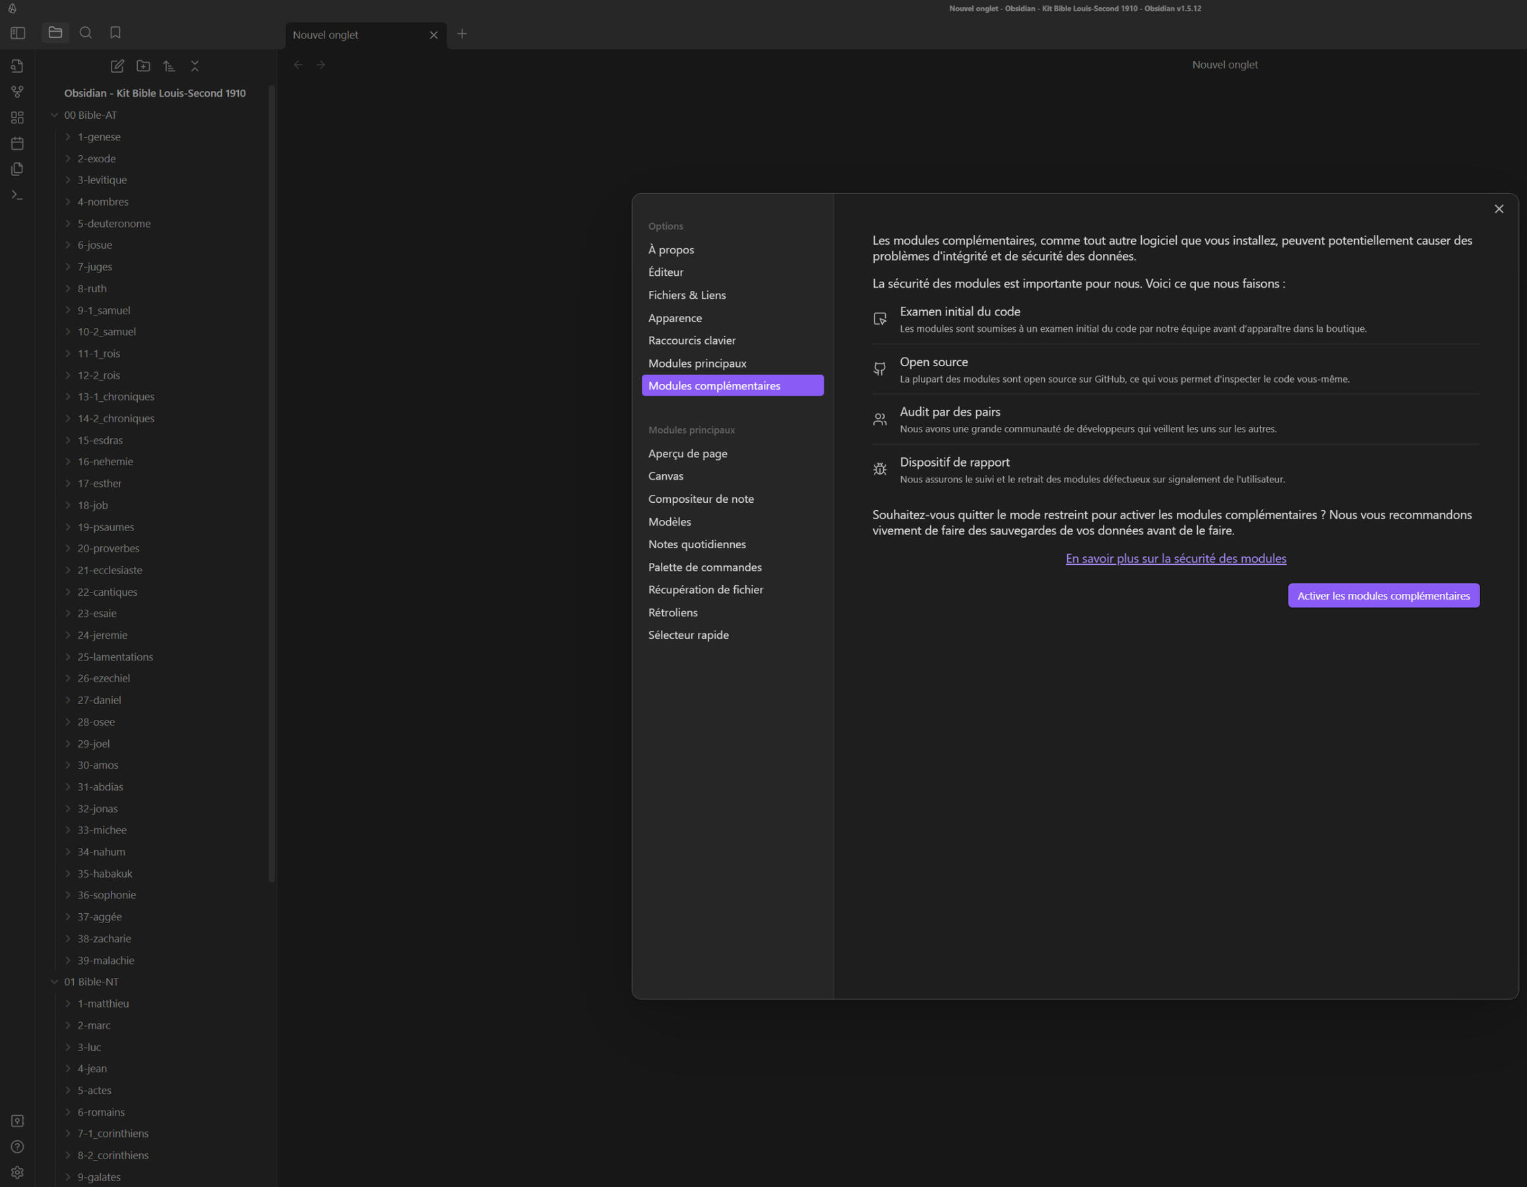Open the module security learn-more link
The image size is (1527, 1187).
point(1175,558)
